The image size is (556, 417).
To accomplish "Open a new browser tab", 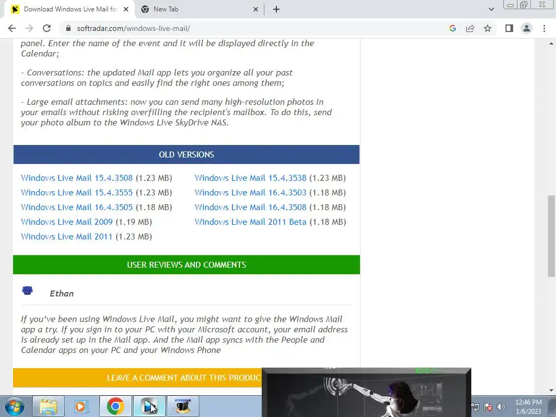I will click(276, 9).
